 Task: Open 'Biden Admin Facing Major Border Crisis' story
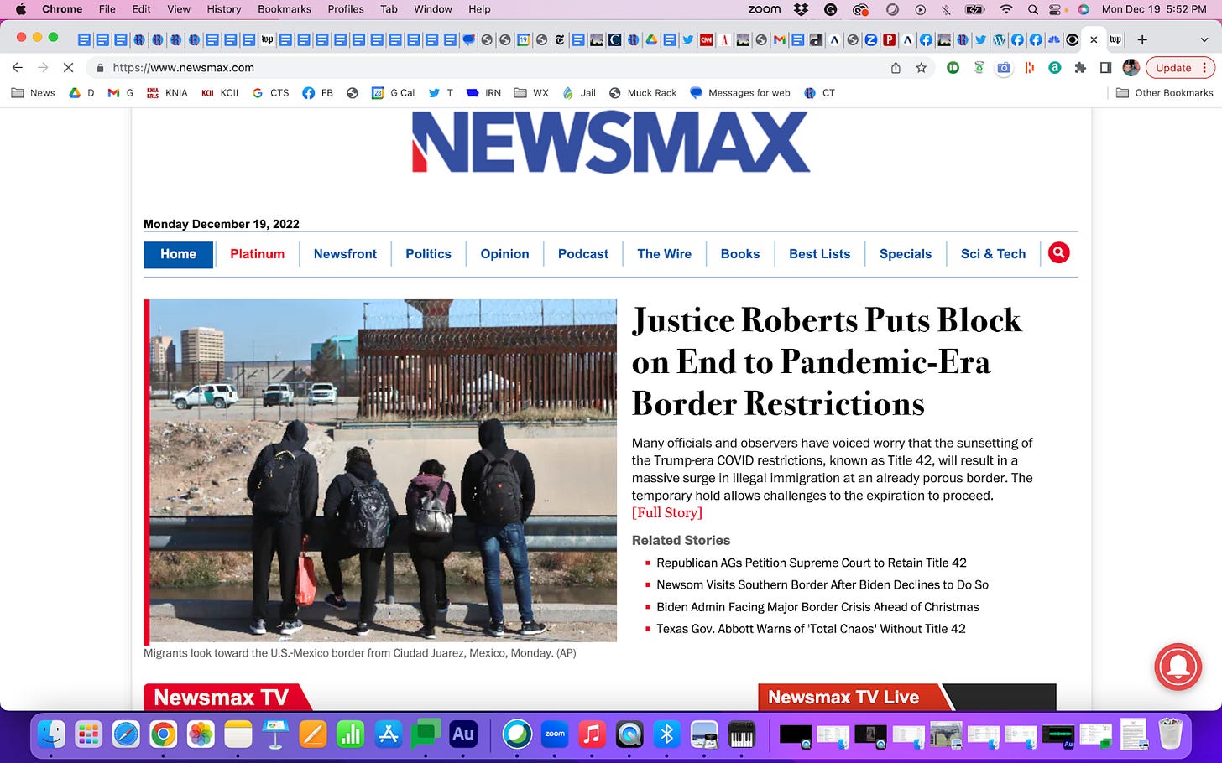pyautogui.click(x=817, y=607)
